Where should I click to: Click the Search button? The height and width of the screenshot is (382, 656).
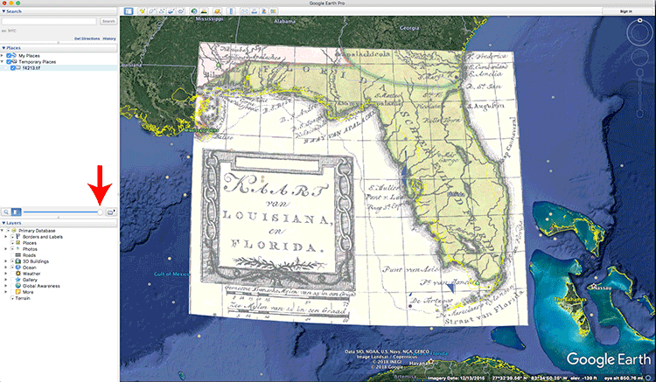click(x=108, y=21)
